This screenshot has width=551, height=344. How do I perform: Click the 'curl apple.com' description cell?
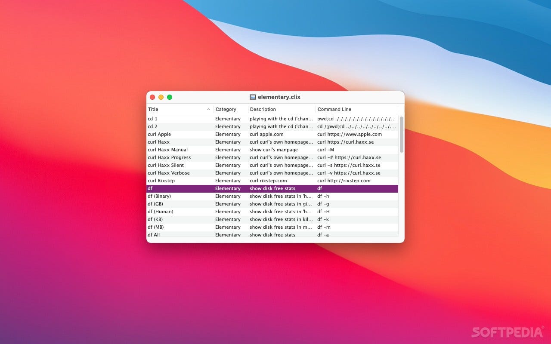[266, 134]
